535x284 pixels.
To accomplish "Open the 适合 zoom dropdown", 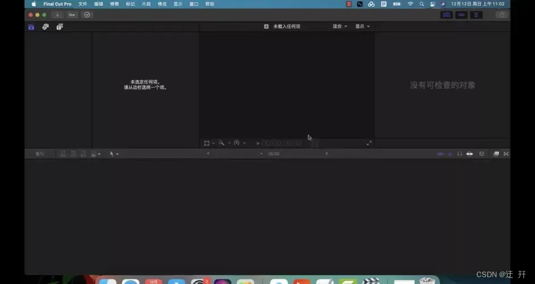I will click(340, 27).
